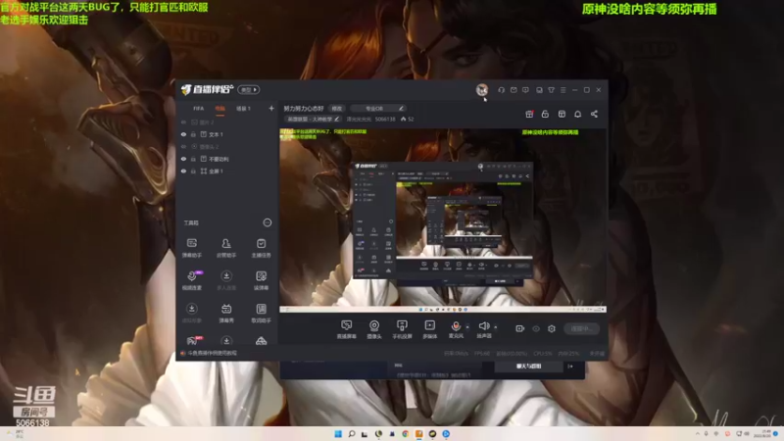Select the 全屏 1 source row
The width and height of the screenshot is (784, 441).
pos(227,171)
